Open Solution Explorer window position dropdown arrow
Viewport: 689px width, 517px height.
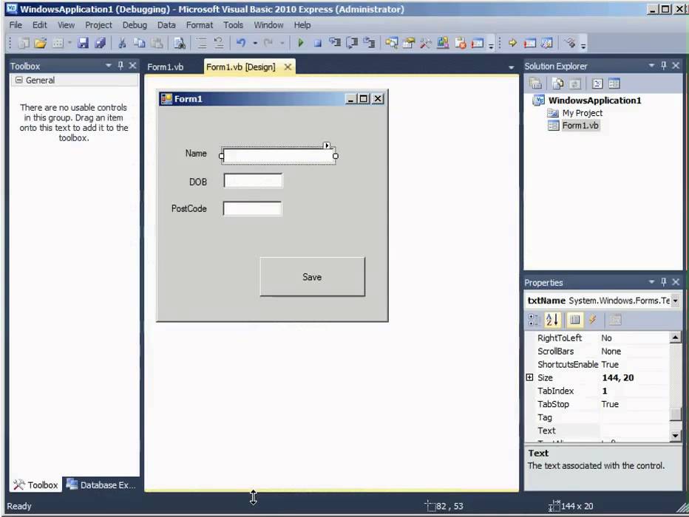[651, 66]
